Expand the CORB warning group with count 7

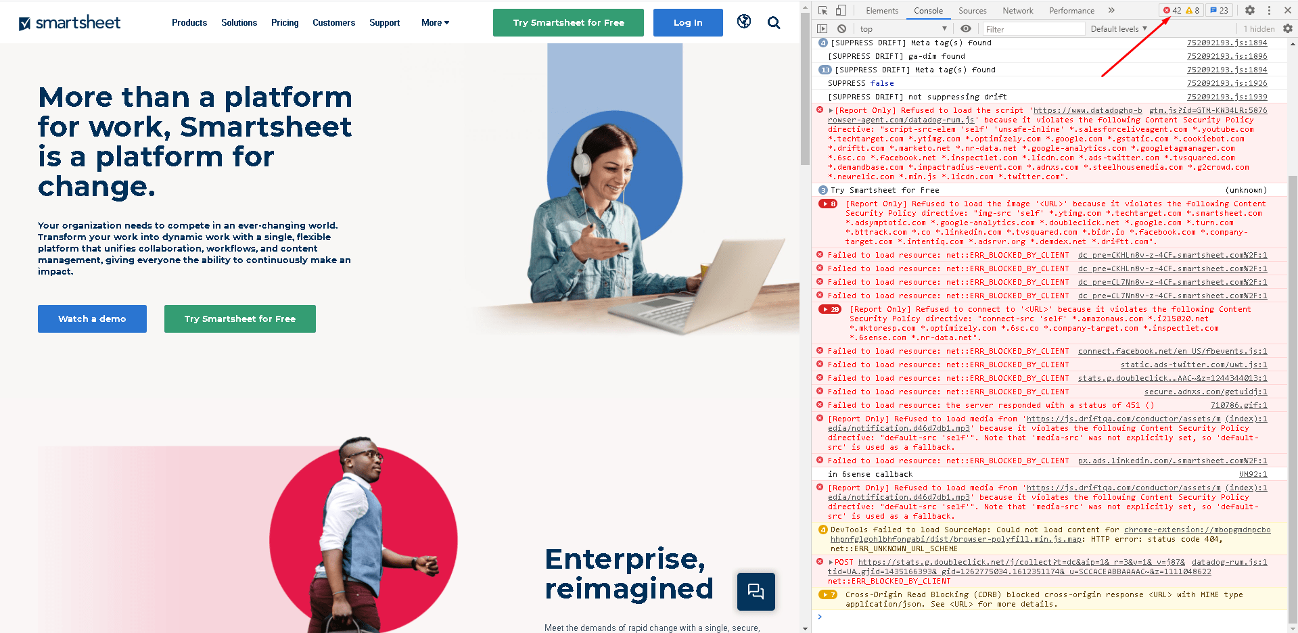(828, 594)
